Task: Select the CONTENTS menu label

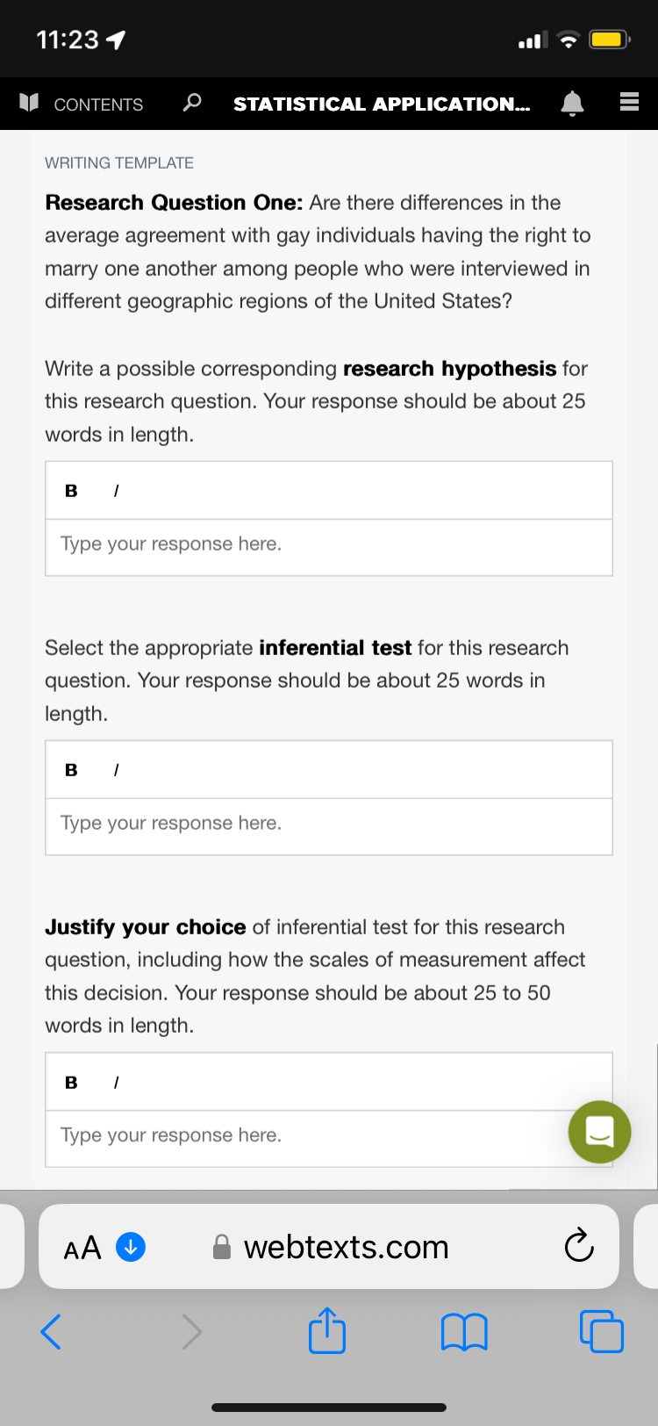Action: (98, 104)
